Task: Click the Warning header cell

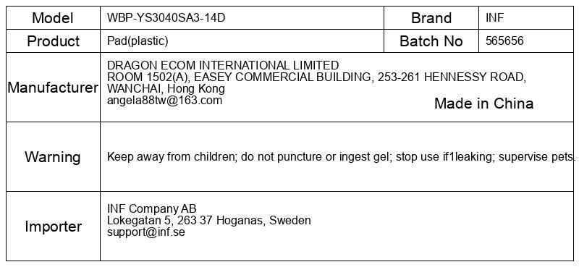Action: coord(53,157)
